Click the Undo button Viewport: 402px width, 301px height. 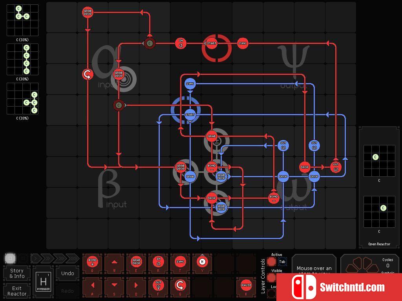[x=68, y=273]
